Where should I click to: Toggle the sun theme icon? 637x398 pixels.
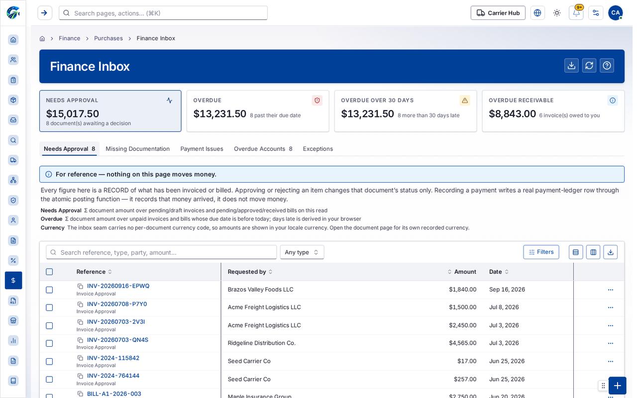(x=557, y=13)
